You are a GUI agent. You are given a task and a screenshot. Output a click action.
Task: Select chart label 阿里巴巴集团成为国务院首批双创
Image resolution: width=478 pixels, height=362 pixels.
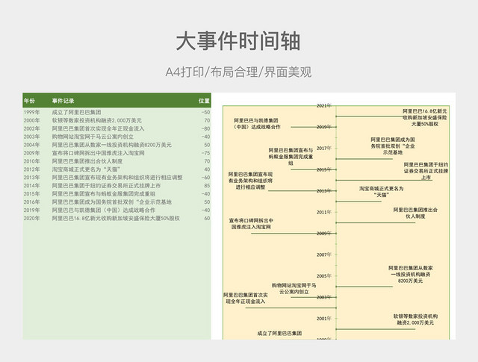[x=393, y=146]
